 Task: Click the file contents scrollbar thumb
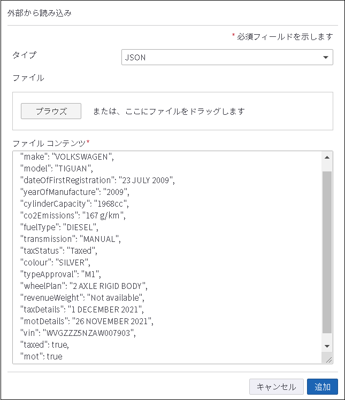(x=327, y=252)
